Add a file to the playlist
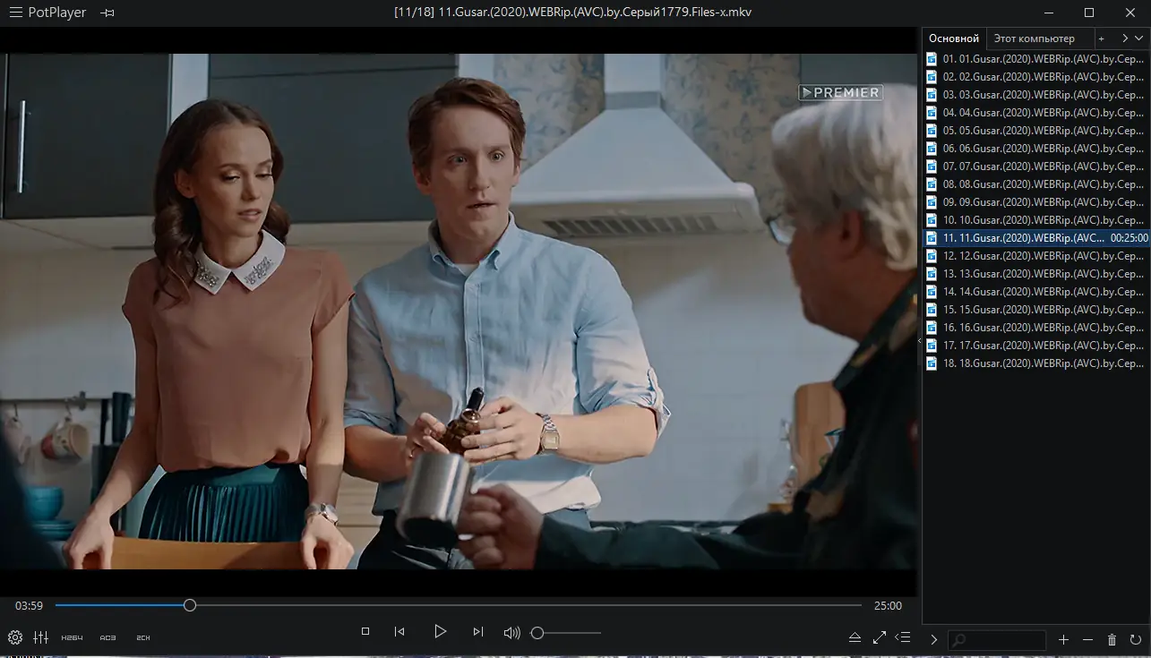1151x658 pixels. (x=1064, y=639)
